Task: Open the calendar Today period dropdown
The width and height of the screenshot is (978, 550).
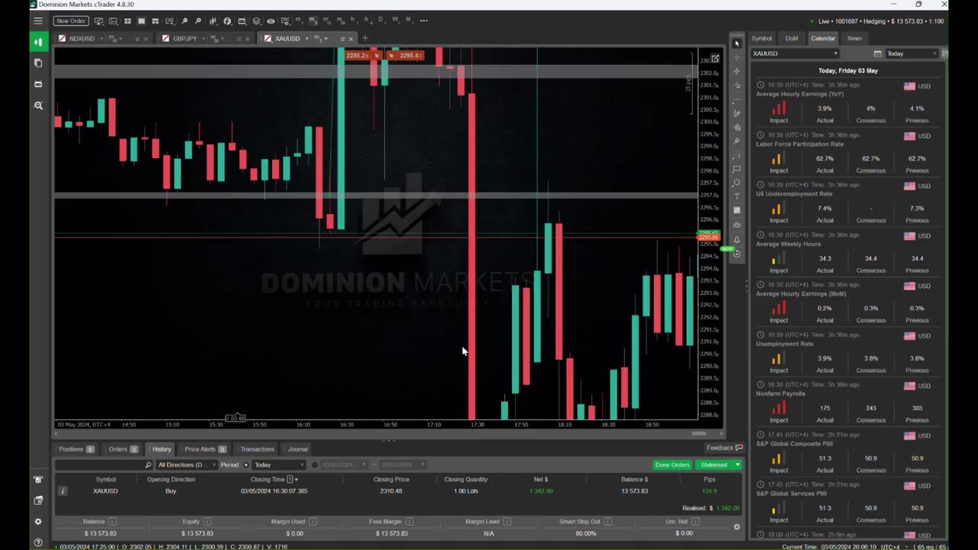Action: (x=911, y=53)
